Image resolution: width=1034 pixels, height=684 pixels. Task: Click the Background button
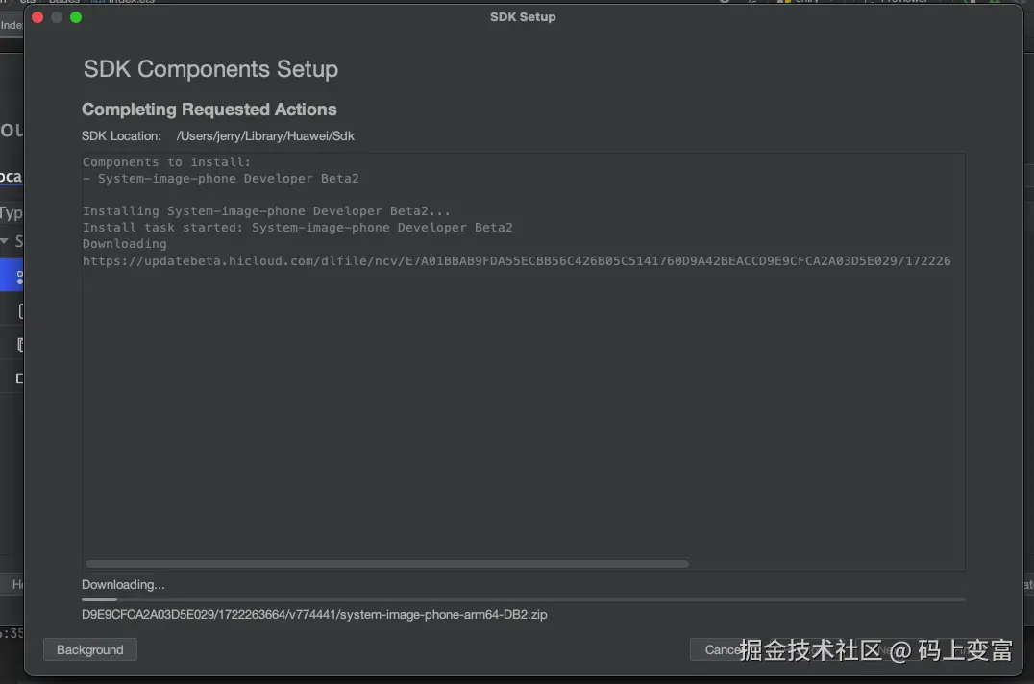click(x=89, y=649)
